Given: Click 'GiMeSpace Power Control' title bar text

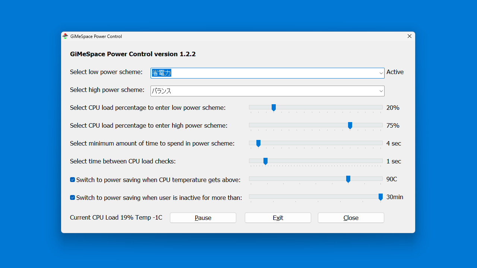Looking at the screenshot, I should coord(96,36).
